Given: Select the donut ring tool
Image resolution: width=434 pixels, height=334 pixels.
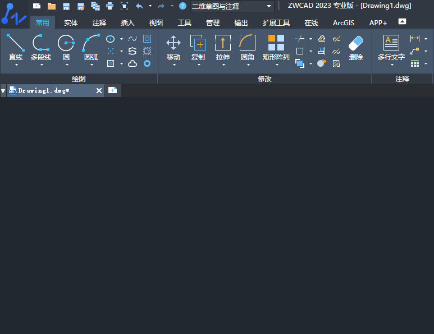Looking at the screenshot, I should pyautogui.click(x=147, y=63).
